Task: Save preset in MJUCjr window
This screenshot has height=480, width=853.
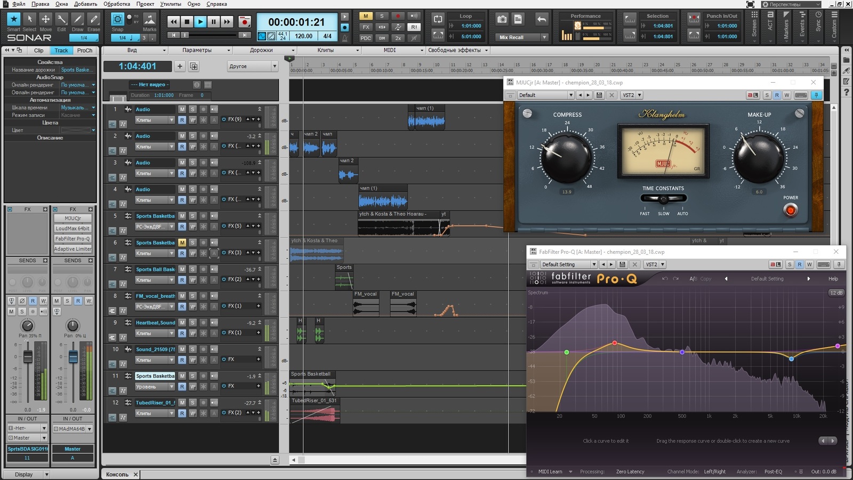Action: (x=599, y=95)
